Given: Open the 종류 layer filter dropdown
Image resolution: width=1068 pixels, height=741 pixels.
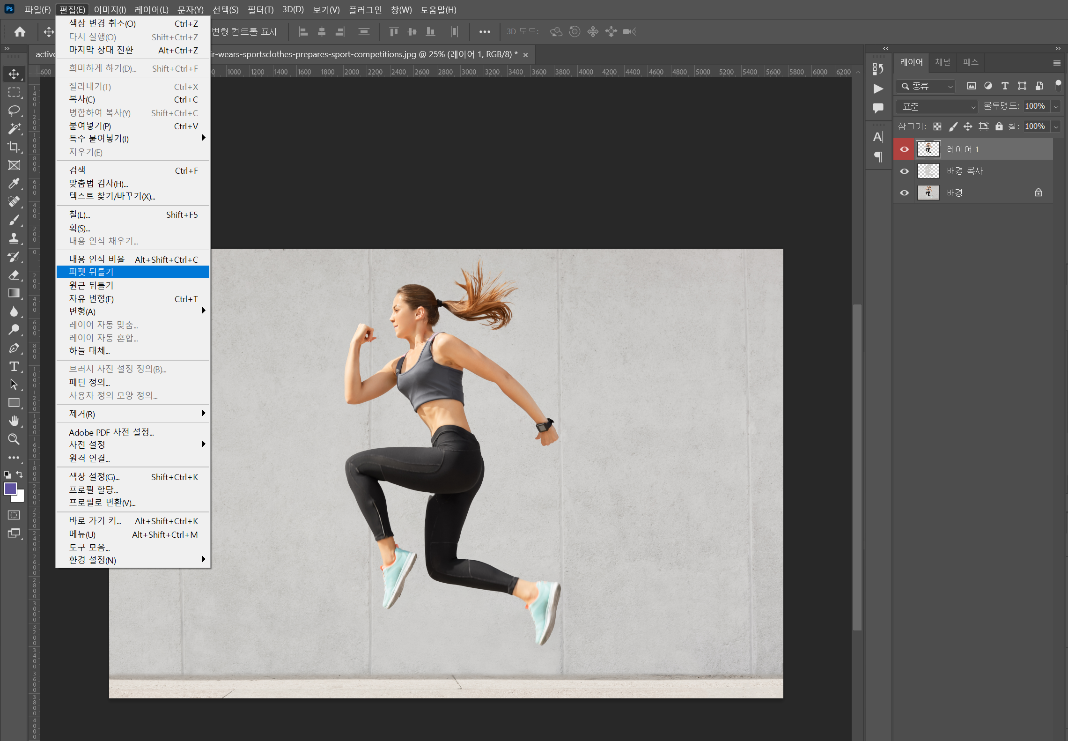Looking at the screenshot, I should click(926, 86).
